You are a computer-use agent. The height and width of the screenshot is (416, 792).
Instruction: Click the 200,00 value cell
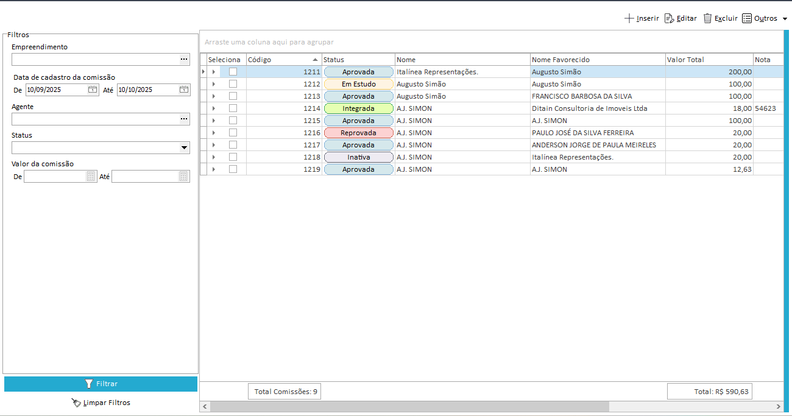709,72
